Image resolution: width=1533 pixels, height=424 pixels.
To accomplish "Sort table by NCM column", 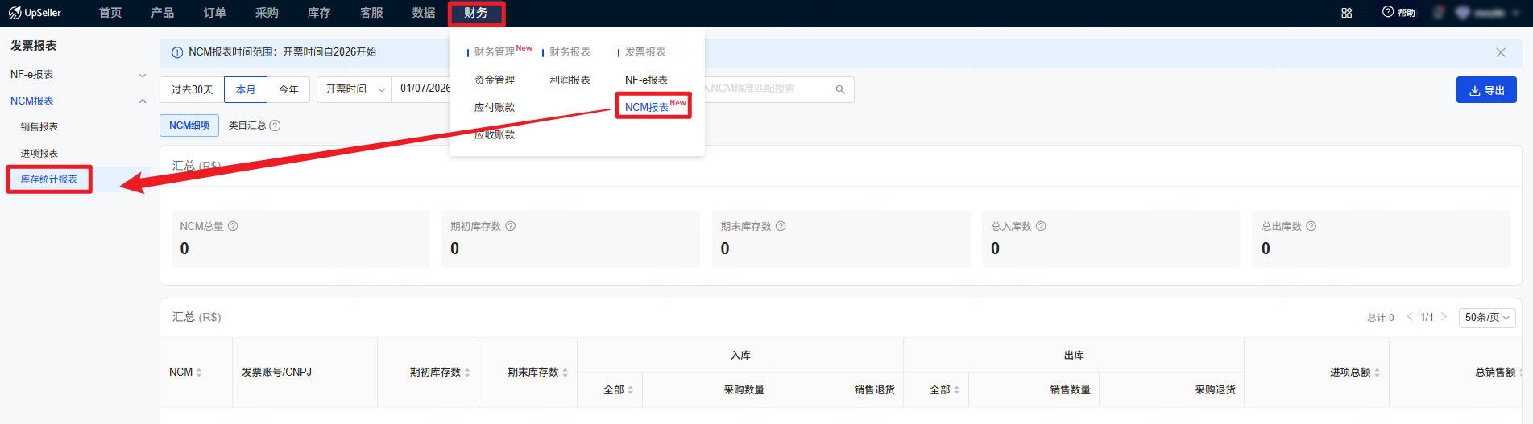I will tap(199, 373).
